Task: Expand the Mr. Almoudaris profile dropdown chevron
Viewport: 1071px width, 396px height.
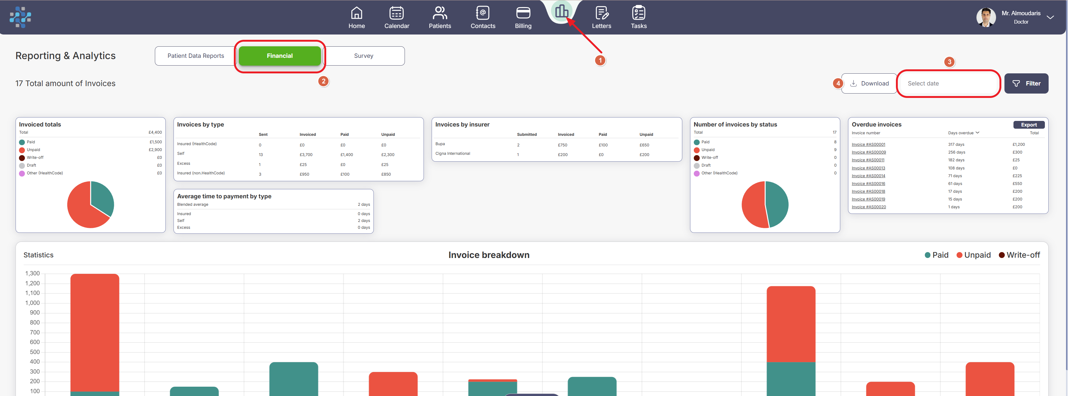Action: [x=1050, y=17]
